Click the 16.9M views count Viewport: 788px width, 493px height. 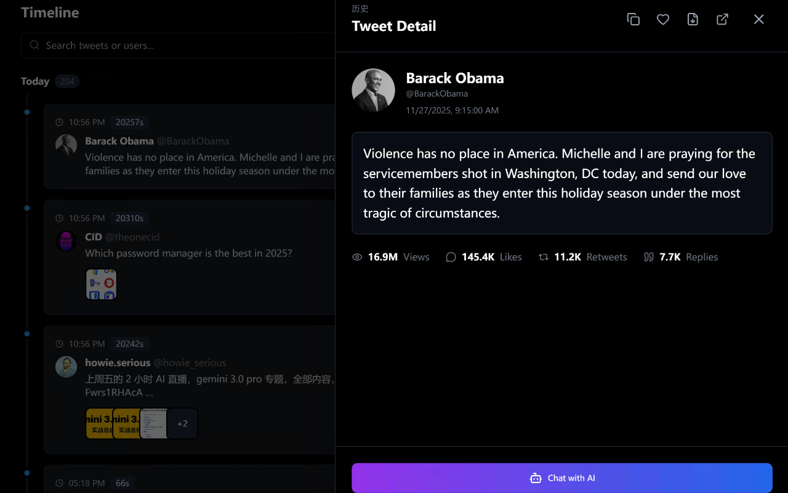coord(383,257)
